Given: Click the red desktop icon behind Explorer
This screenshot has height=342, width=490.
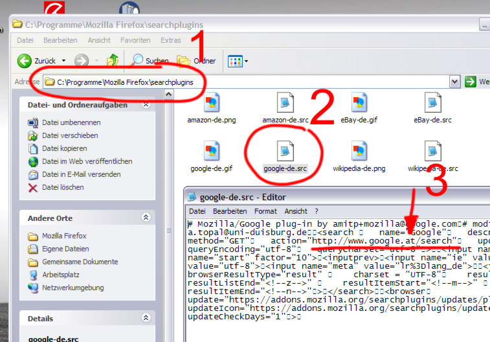Looking at the screenshot, I should [54, 8].
